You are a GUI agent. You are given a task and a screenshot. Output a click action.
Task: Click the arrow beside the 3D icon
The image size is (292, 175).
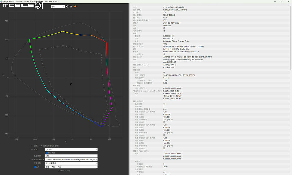(x=77, y=7)
